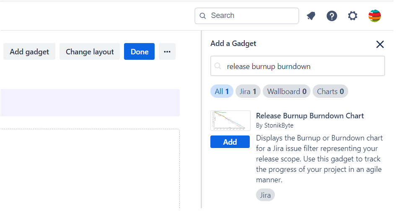Click the gadget description paragraph text
Viewport: 396px width, 217px height.
319,159
